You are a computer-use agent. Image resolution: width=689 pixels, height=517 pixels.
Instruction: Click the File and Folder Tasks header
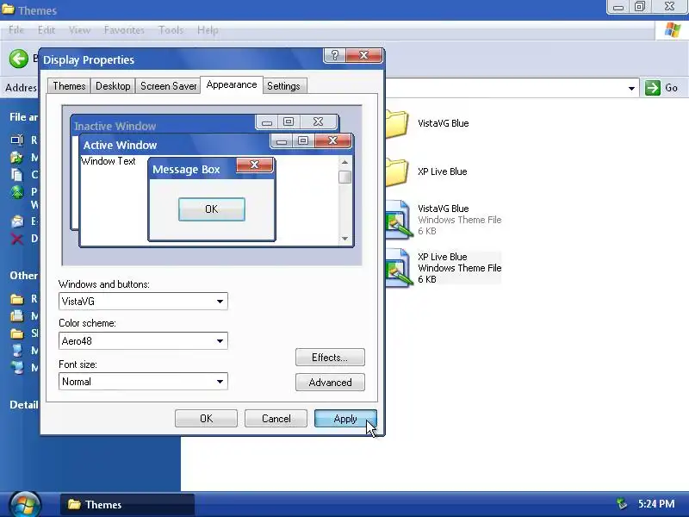click(24, 117)
